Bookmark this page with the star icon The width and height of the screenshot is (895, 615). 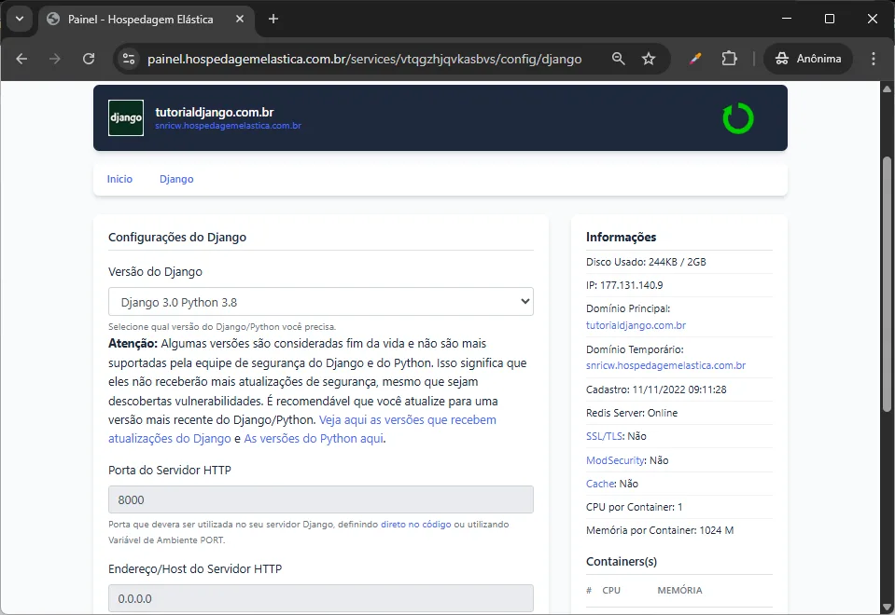pos(649,59)
